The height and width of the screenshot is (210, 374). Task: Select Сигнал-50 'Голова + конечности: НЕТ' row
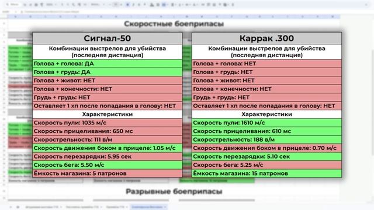tap(108, 89)
